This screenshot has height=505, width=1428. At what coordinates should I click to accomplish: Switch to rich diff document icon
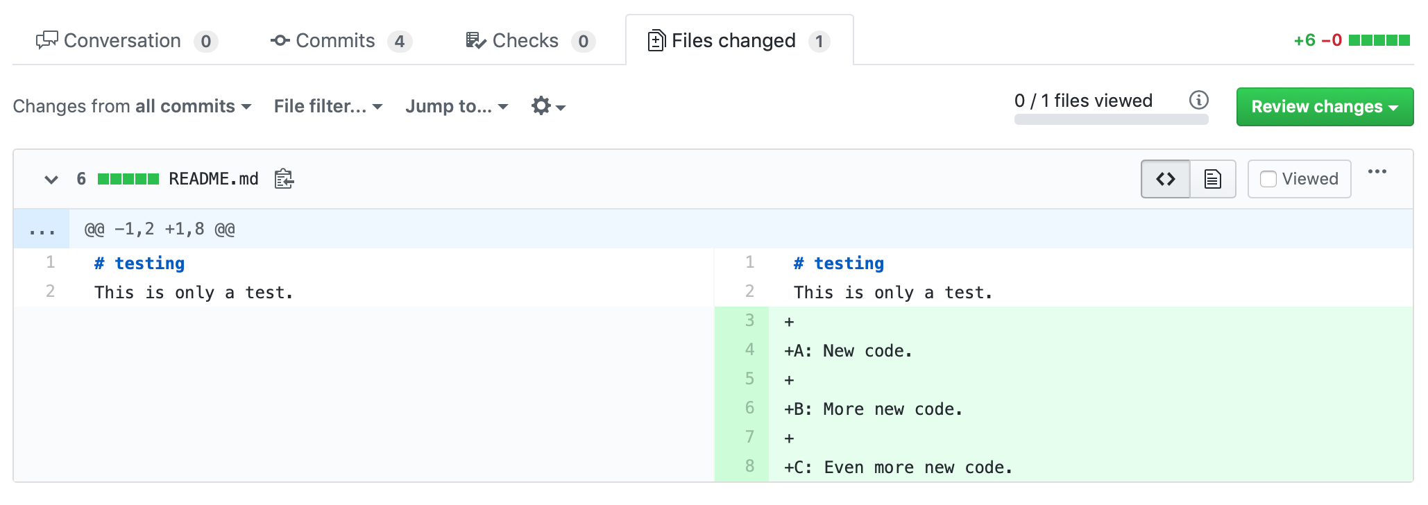(1212, 179)
